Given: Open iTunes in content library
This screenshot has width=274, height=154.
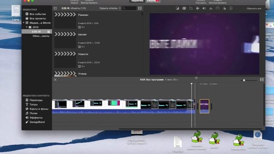Looking at the screenshot, I should [33, 113].
